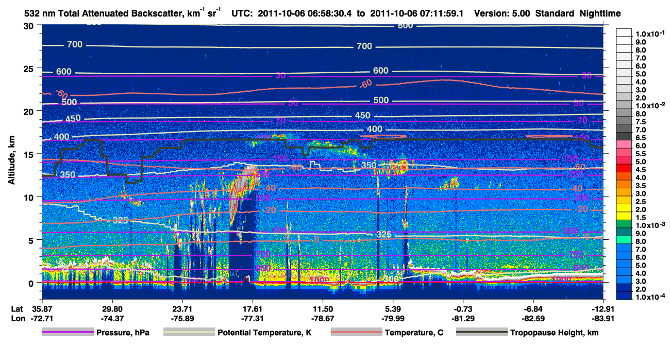Click longitude value '-72.71'
The width and height of the screenshot is (670, 344).
(x=42, y=319)
